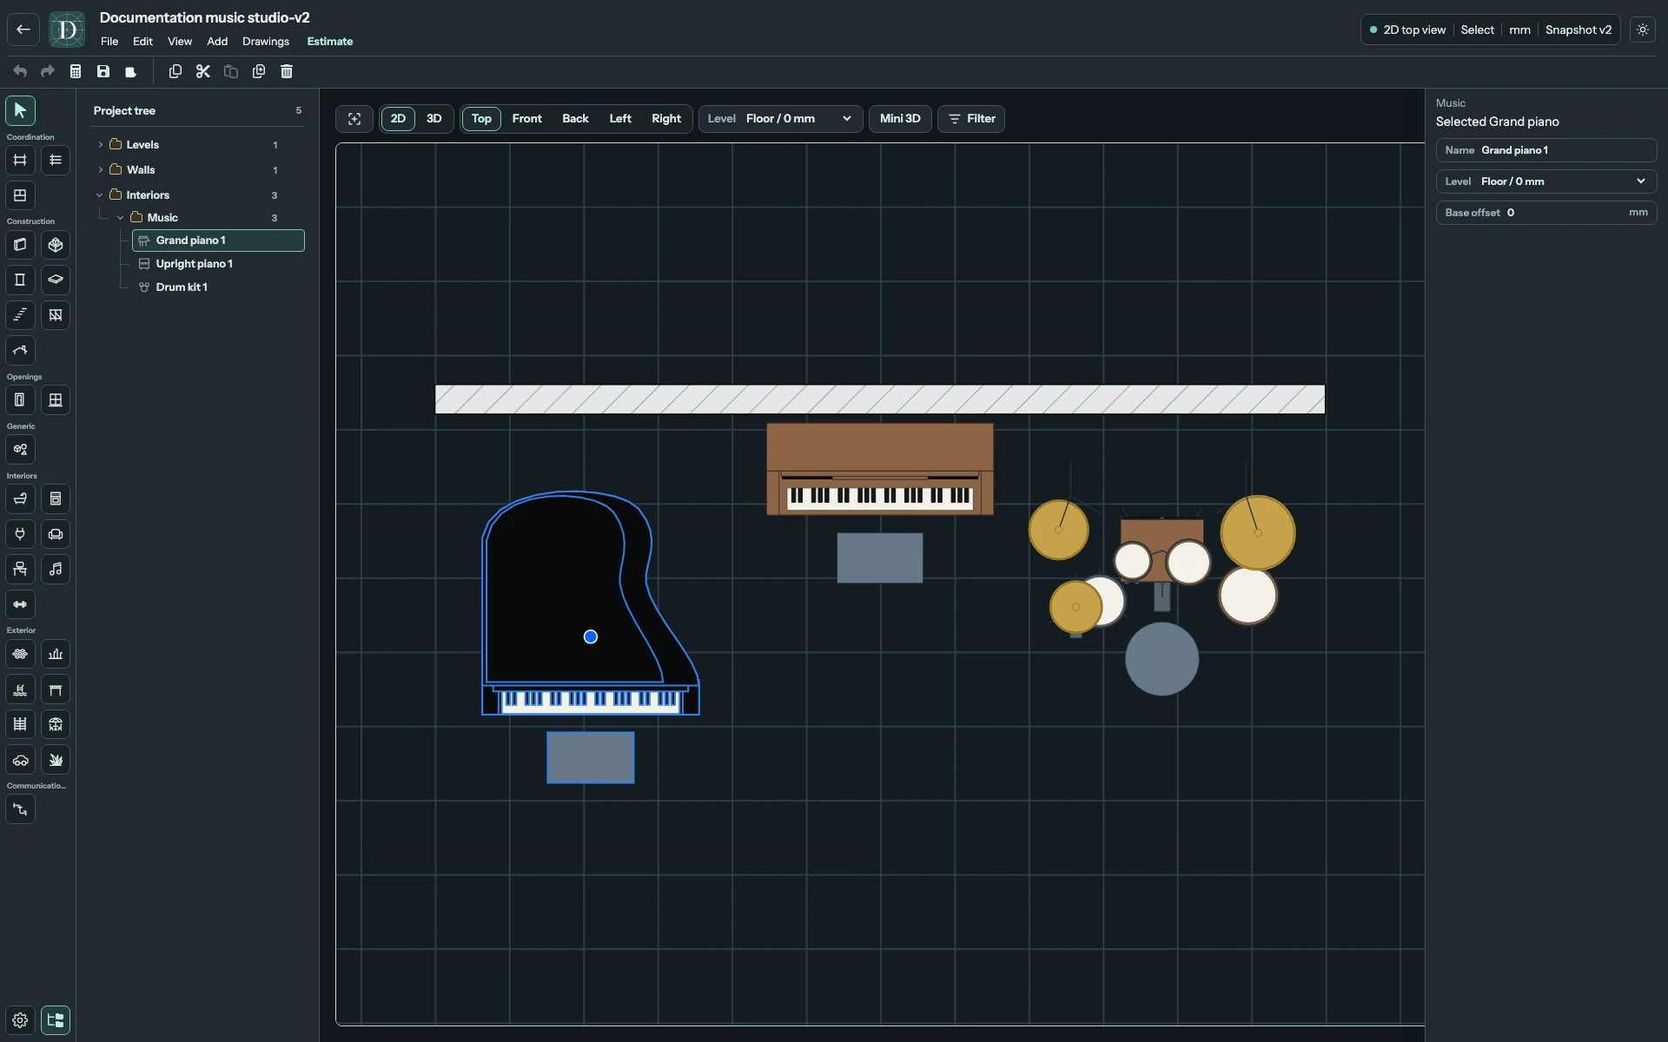Switch to 2D view mode
This screenshot has width=1668, height=1042.
point(398,119)
